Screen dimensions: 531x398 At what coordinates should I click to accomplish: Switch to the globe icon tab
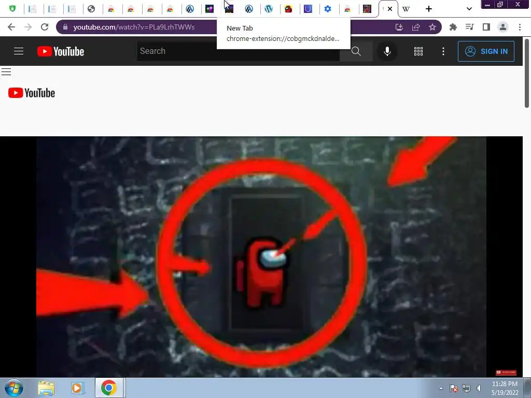[91, 9]
